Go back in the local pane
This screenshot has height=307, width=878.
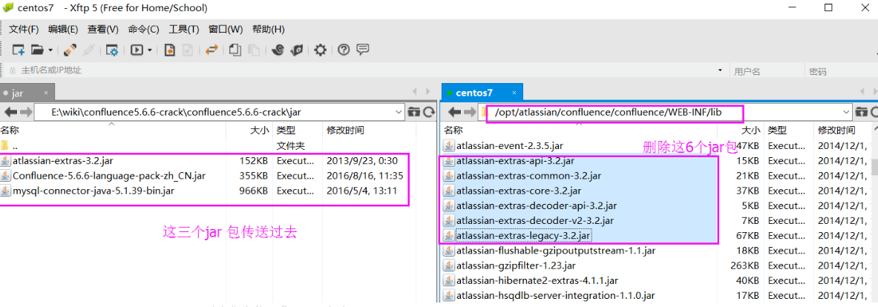point(10,112)
